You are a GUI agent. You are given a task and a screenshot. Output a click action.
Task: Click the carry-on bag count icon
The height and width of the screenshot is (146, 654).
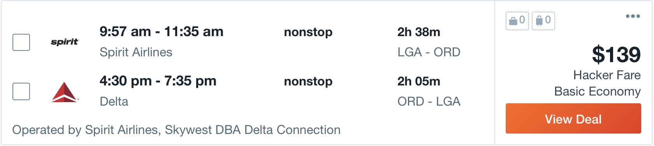[x=517, y=21]
